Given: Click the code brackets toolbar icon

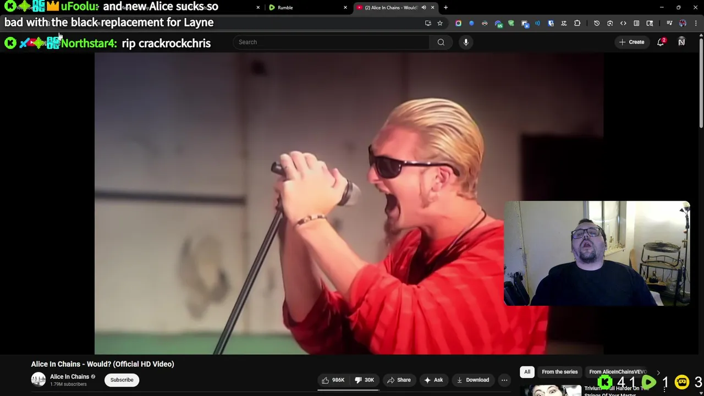Looking at the screenshot, I should 623,23.
